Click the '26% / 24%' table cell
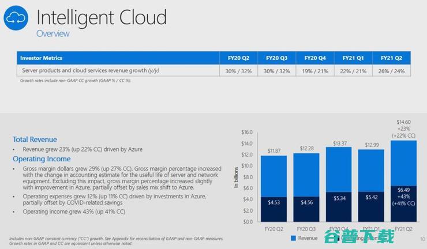Screen dimensions: 427x249 (392, 71)
